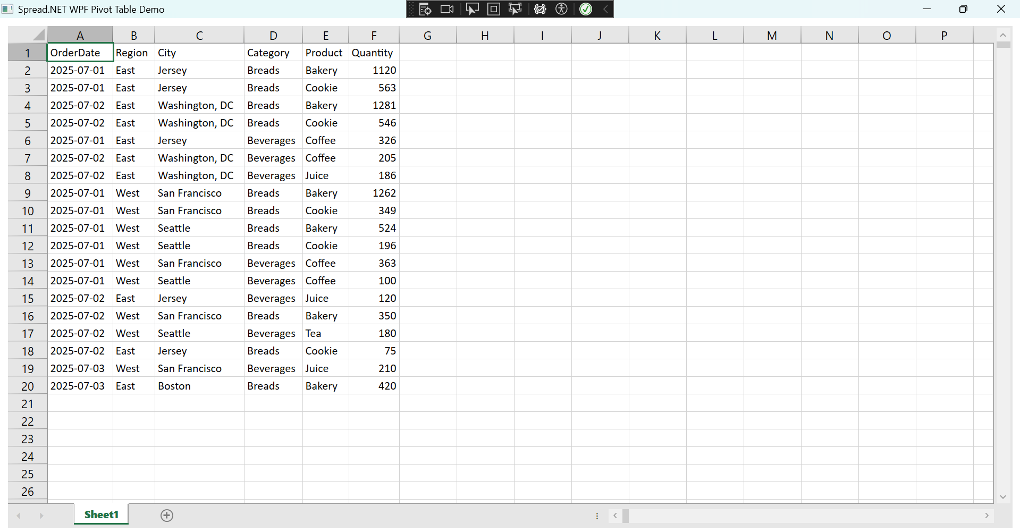Click the green checkmark status icon

click(586, 9)
